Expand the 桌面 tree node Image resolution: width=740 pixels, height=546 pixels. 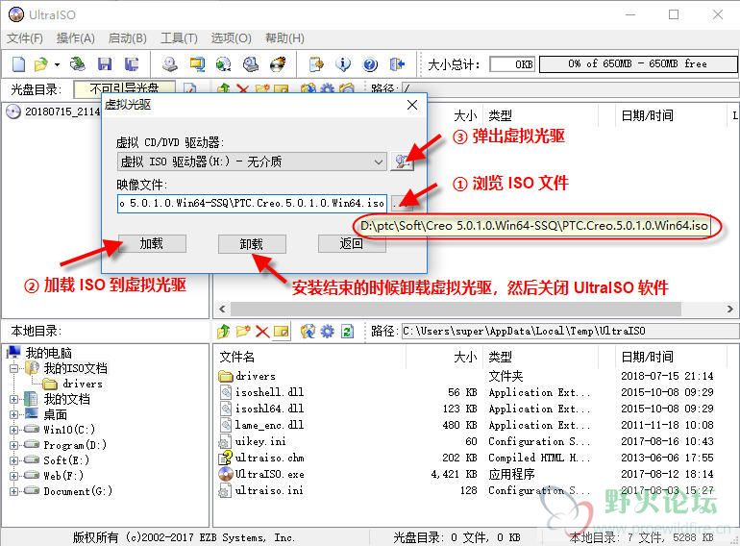point(14,415)
